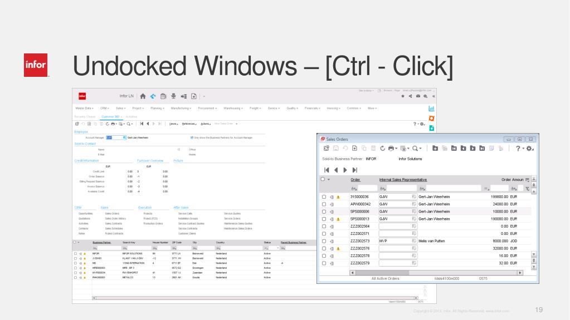570x320 pixels.
Task: Open the CRM menu
Action: pos(104,108)
